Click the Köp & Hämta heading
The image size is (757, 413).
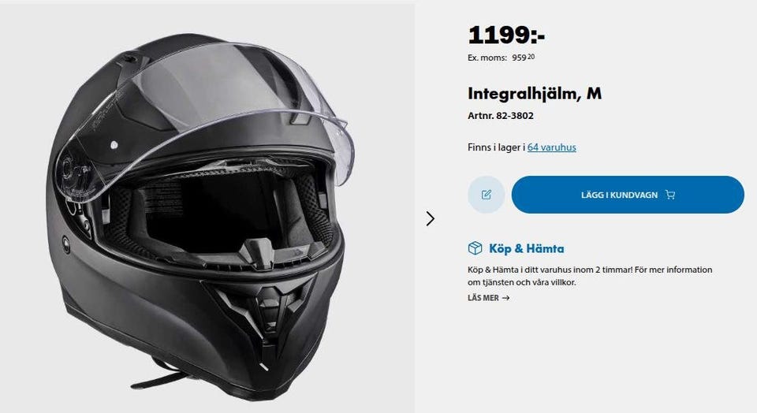pos(526,248)
